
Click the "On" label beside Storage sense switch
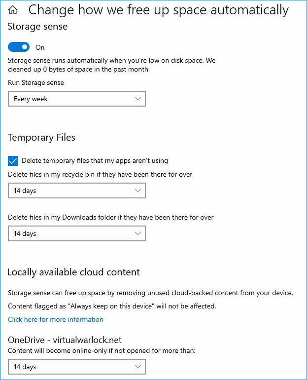(x=40, y=47)
